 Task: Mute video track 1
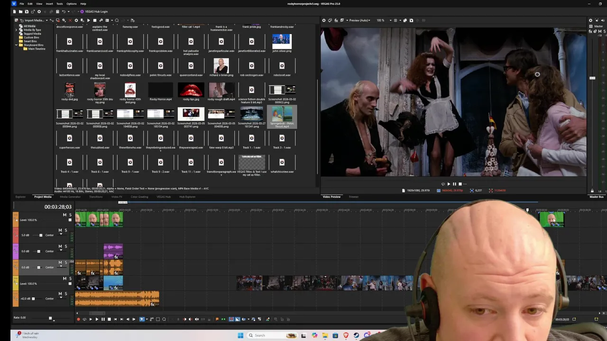[64, 215]
